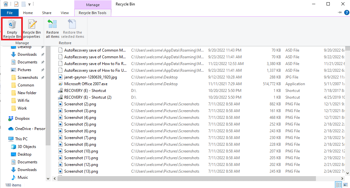Open the Wifi fix folder in sidebar
Viewport: 350px width, 188px height.
click(23, 101)
